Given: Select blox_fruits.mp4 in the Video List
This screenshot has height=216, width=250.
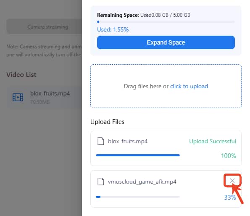Looking at the screenshot, I should [44, 97].
